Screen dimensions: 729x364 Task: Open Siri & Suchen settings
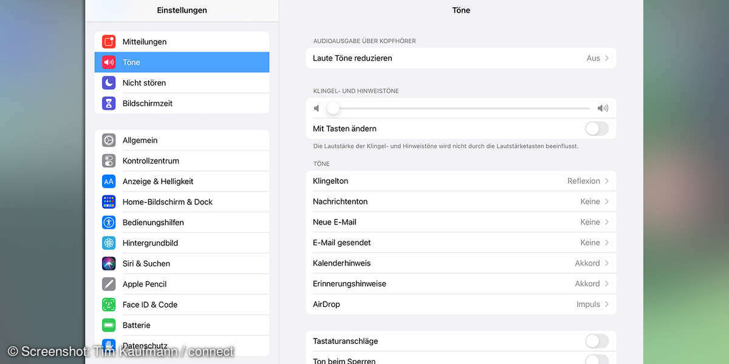click(182, 263)
